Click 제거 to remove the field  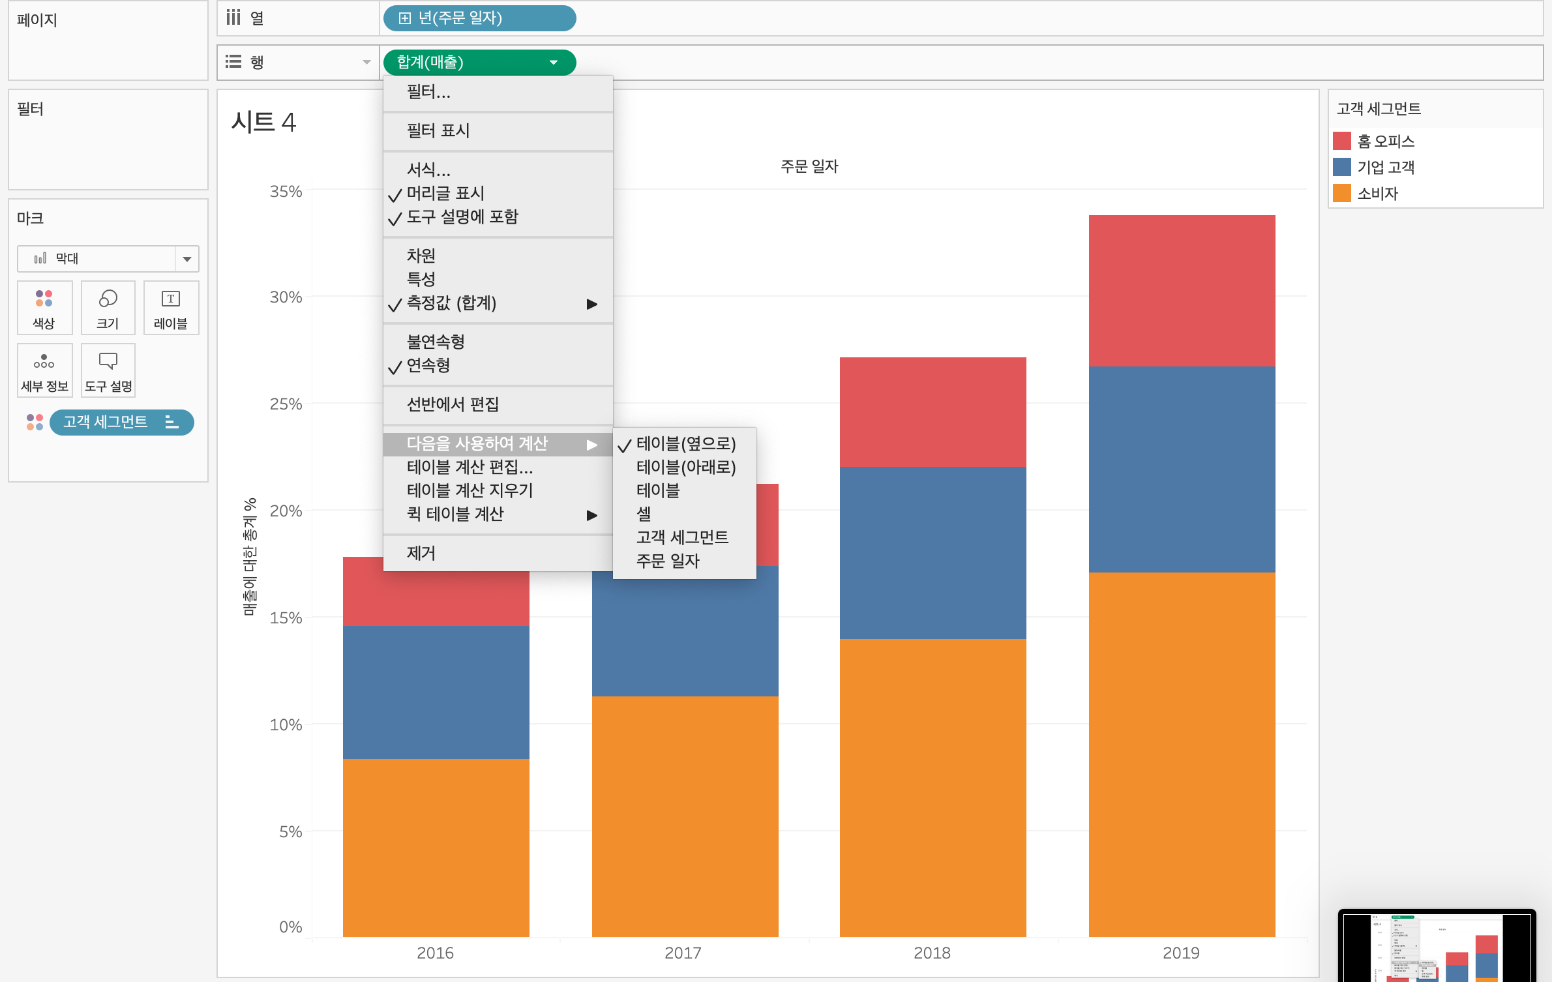pos(421,554)
